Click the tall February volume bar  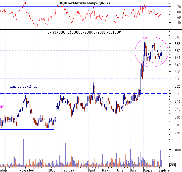(65, 155)
